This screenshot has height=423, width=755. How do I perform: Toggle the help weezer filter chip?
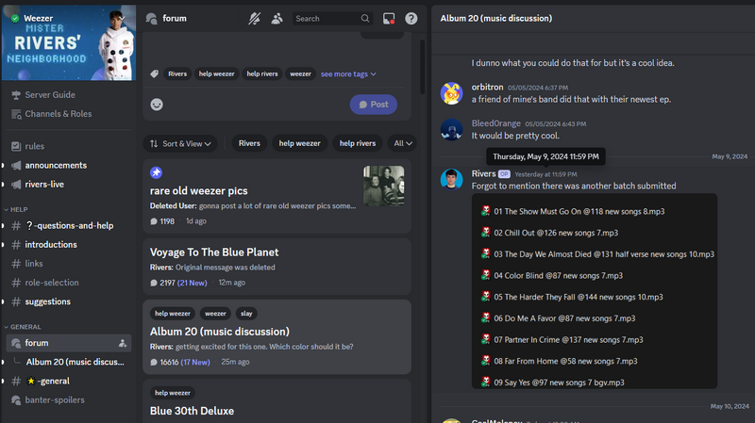tap(299, 143)
